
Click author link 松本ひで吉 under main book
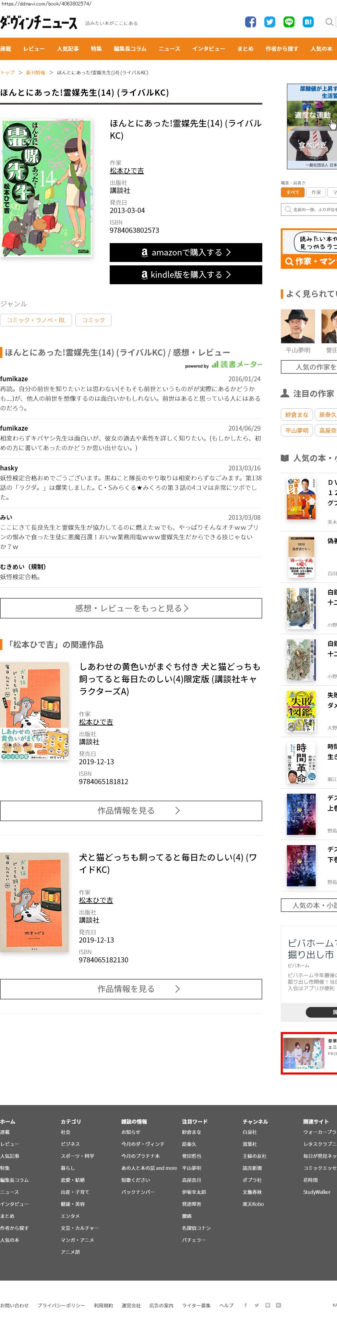tap(127, 170)
